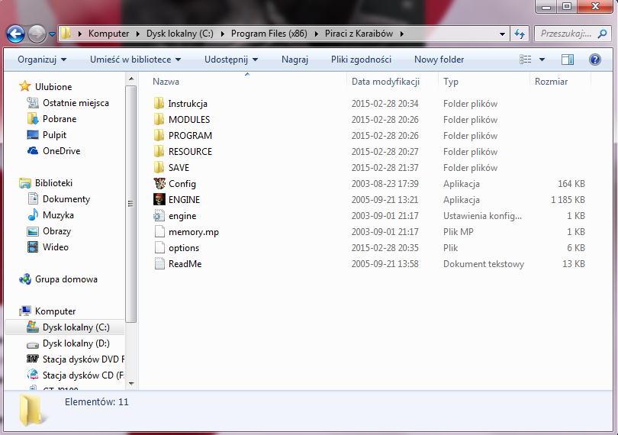This screenshot has height=435, width=618.
Task: Click Pliki zgodności toolbar button
Action: pos(361,60)
